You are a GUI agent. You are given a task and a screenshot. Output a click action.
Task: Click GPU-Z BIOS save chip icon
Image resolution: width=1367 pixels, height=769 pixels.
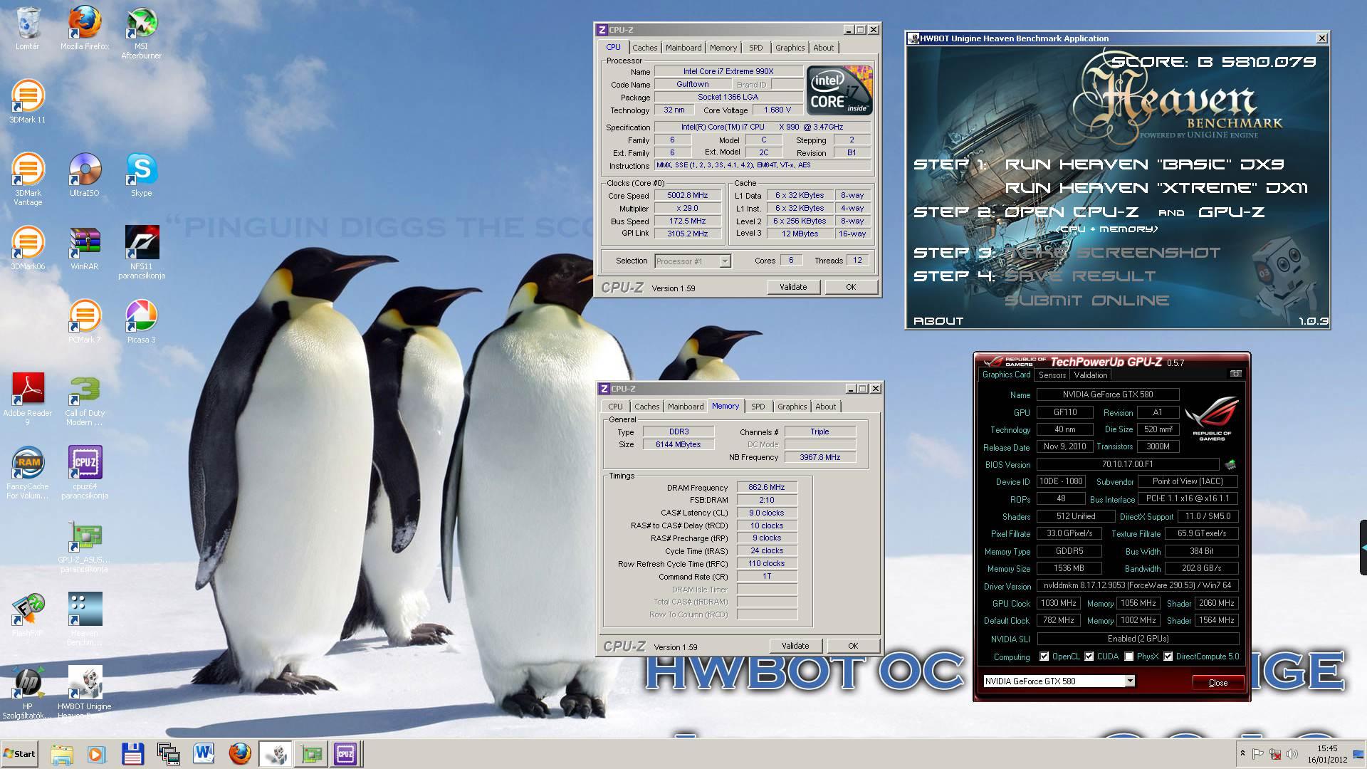(x=1230, y=465)
